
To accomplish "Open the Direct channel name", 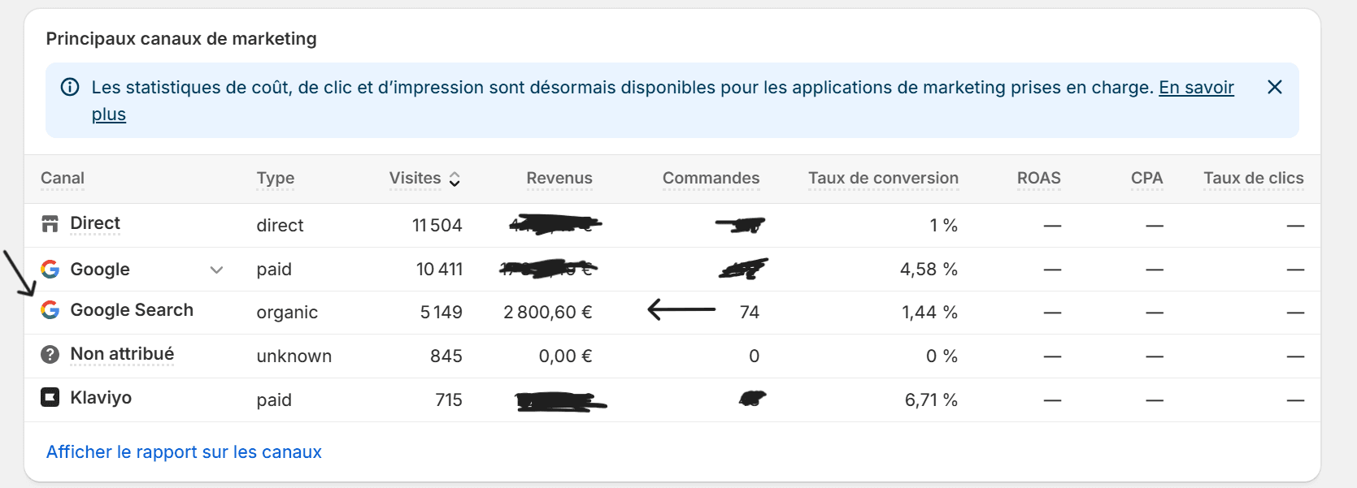I will pos(95,223).
